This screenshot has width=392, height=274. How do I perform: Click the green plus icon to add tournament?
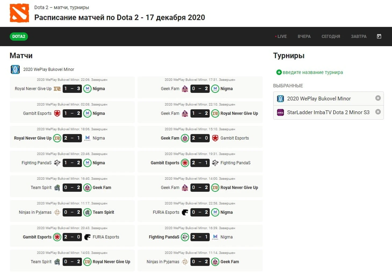(279, 72)
